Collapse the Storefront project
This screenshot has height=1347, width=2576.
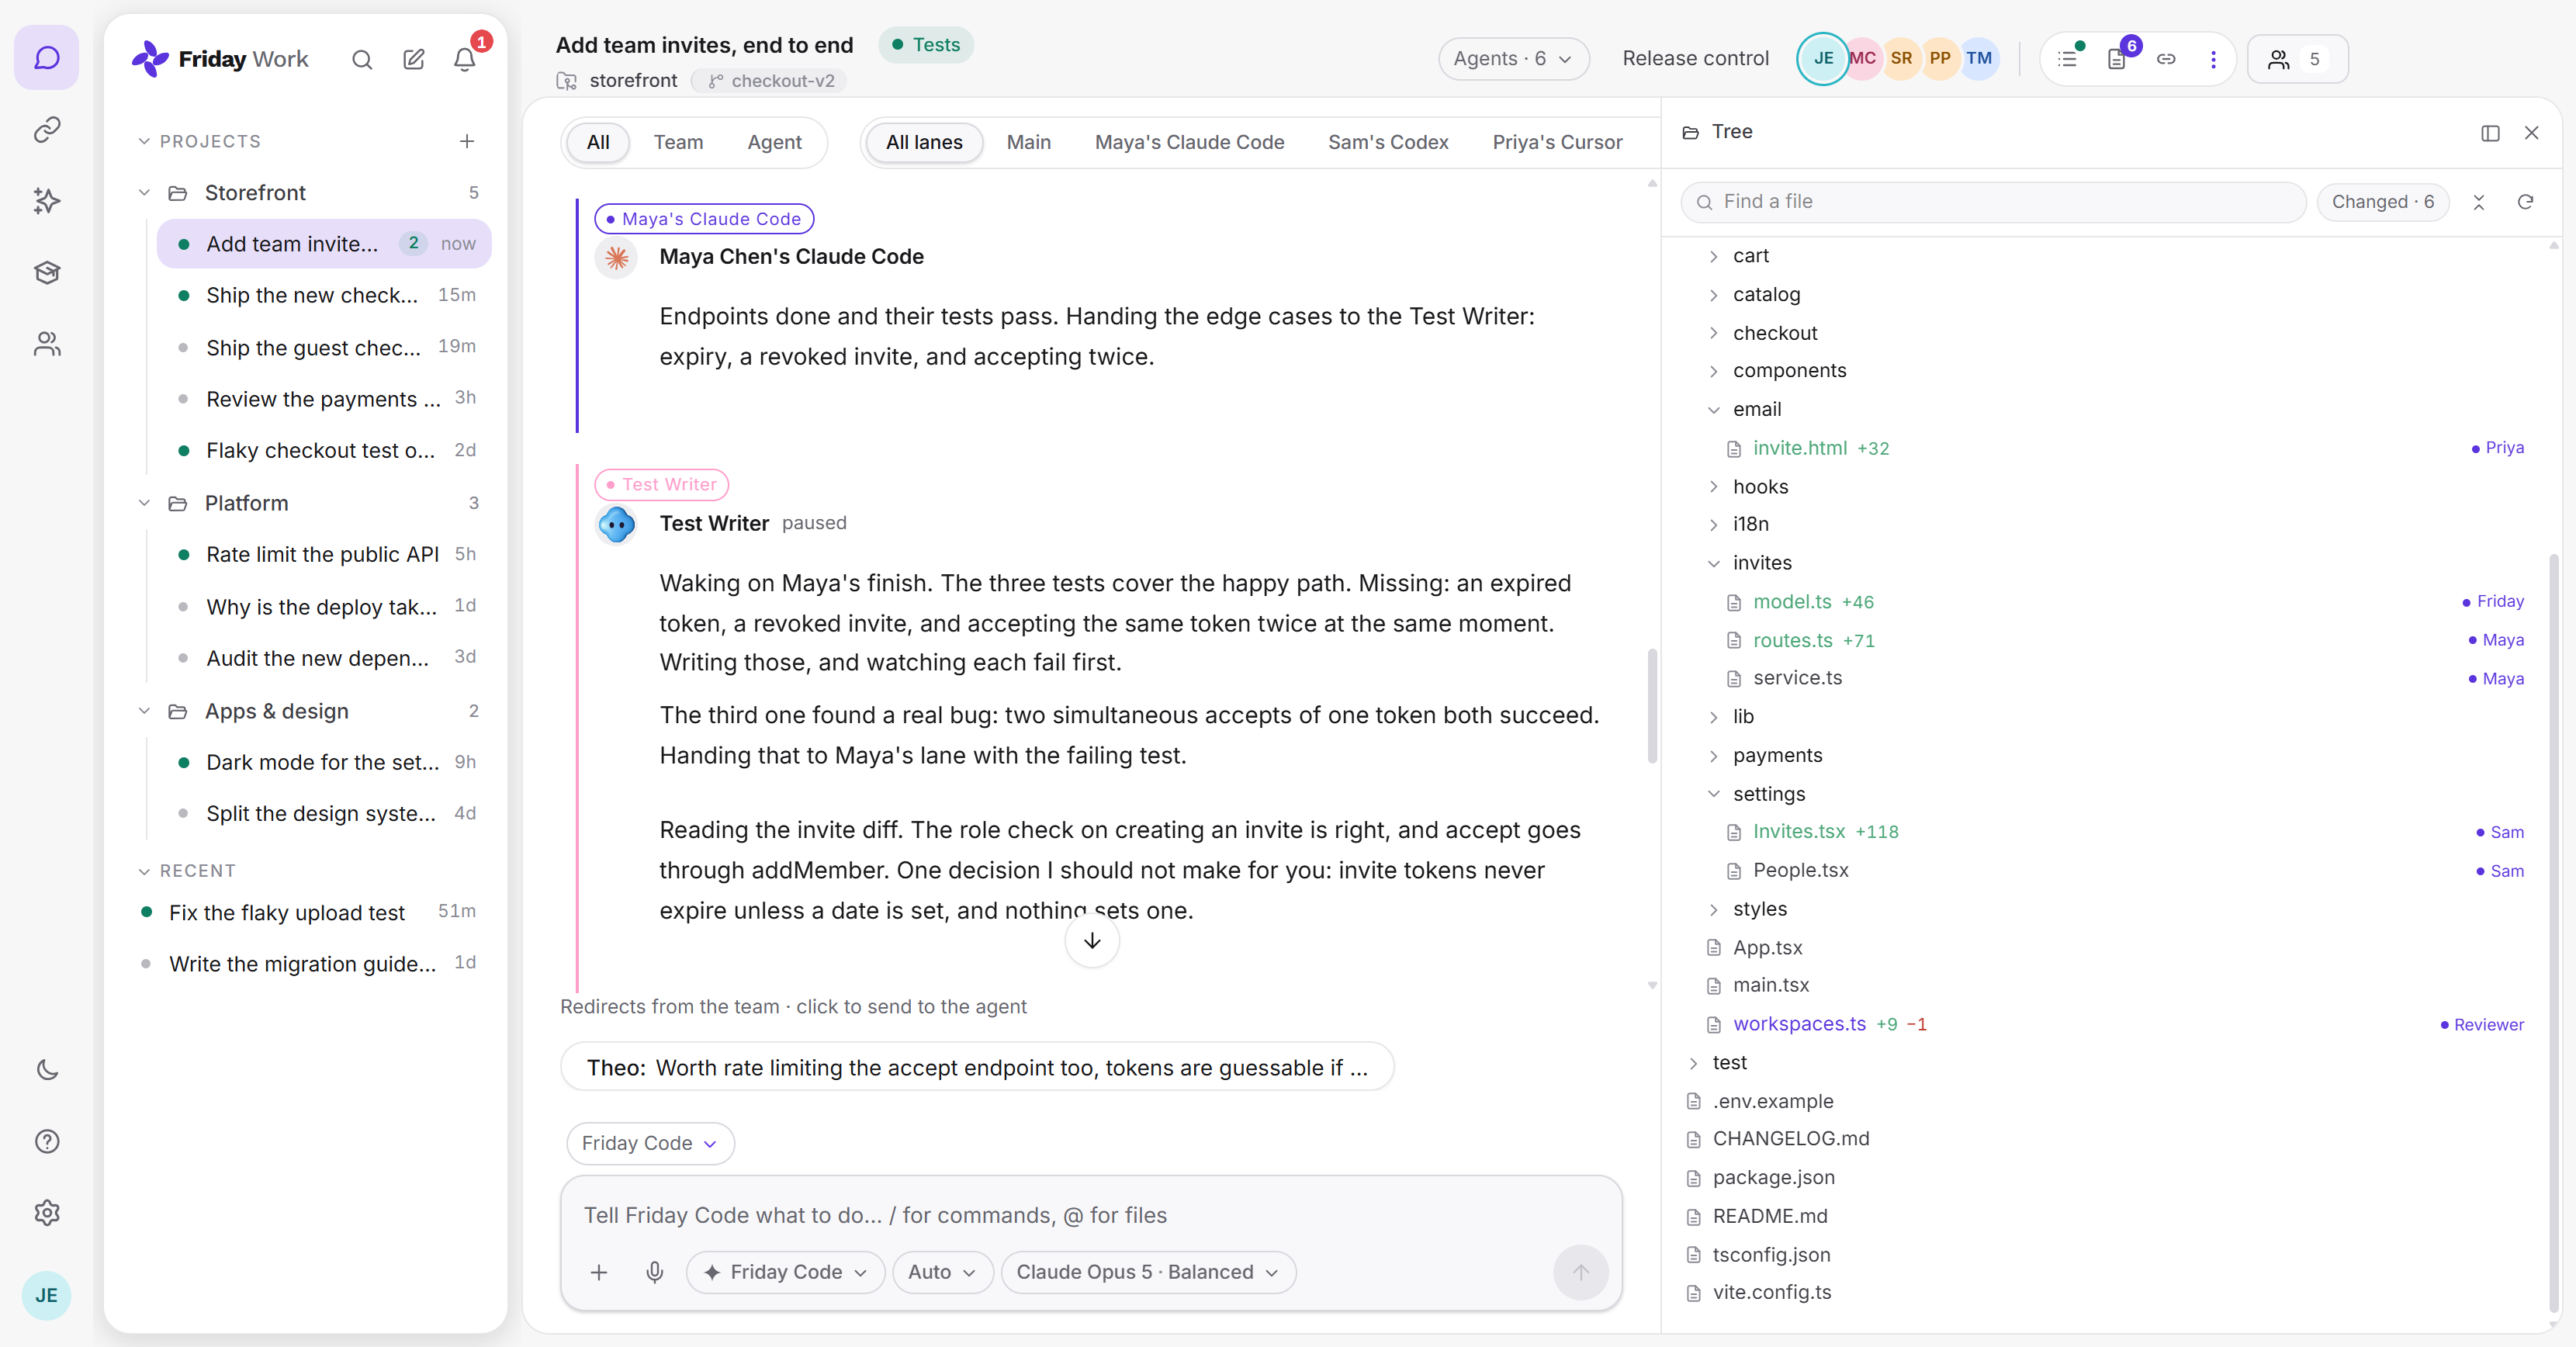[144, 193]
